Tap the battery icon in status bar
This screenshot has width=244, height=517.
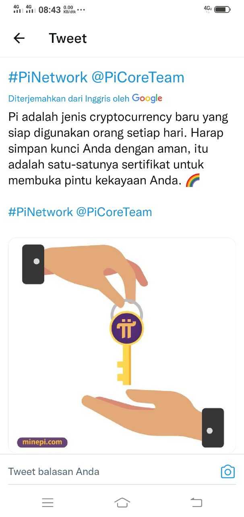222,9
